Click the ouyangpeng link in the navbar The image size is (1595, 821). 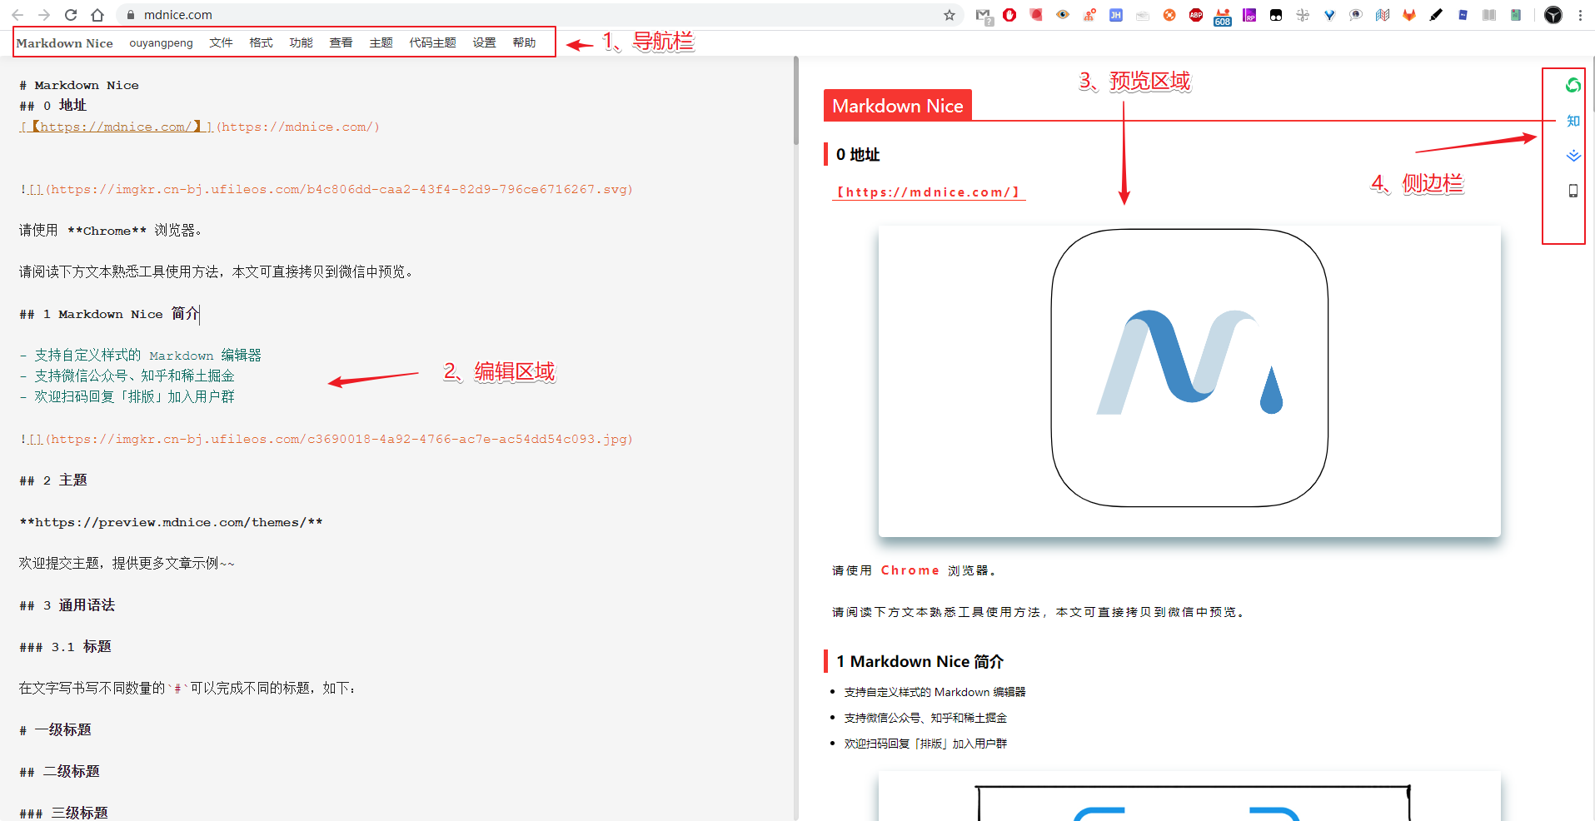(160, 42)
